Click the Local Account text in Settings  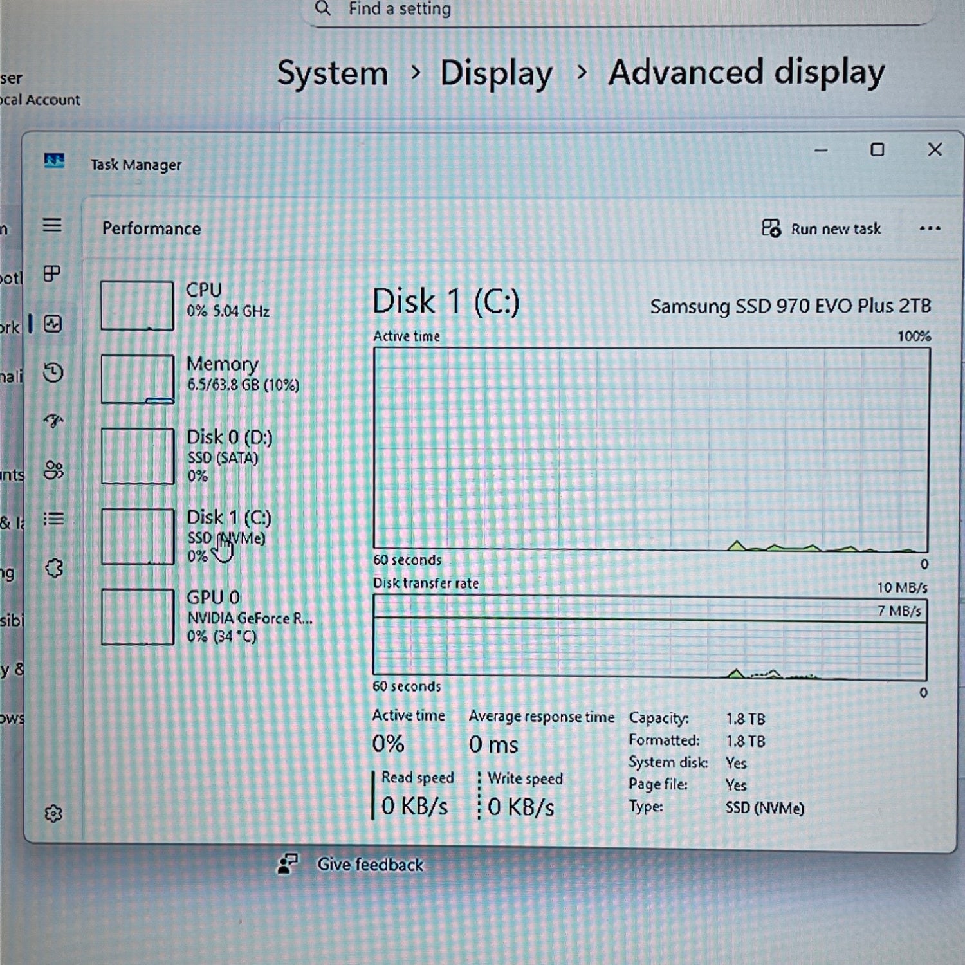coord(40,100)
